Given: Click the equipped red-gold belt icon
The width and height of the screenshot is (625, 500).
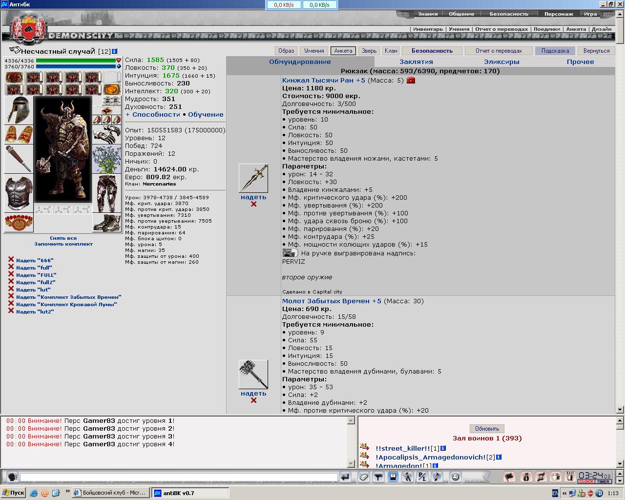Looking at the screenshot, I should pos(19,223).
